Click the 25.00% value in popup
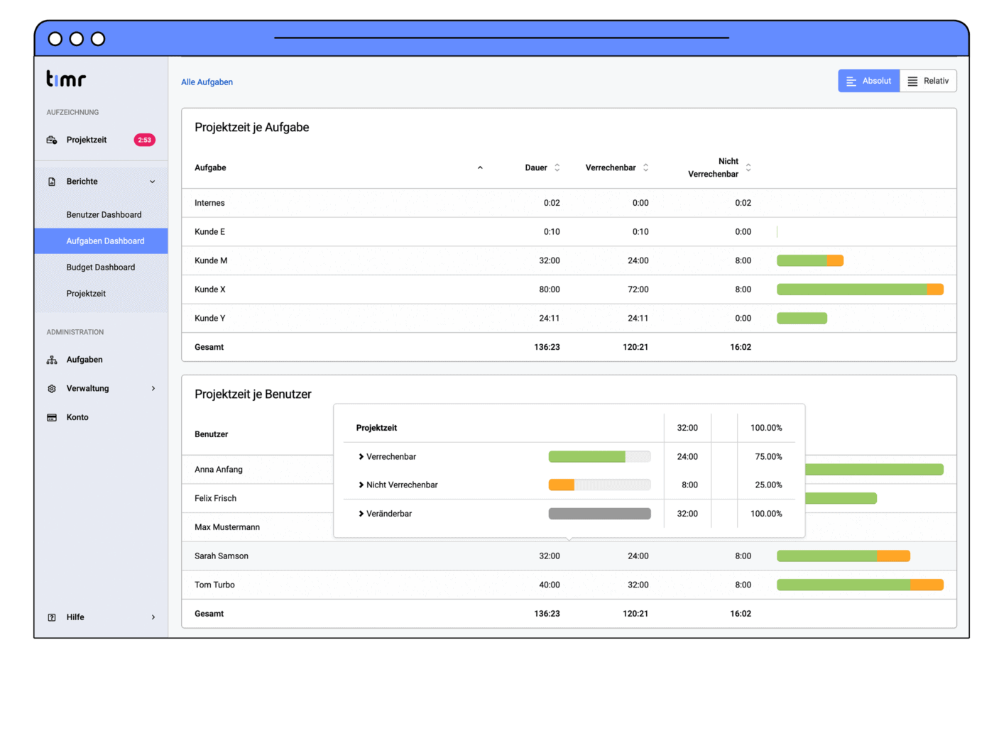The image size is (994, 750). [x=768, y=485]
